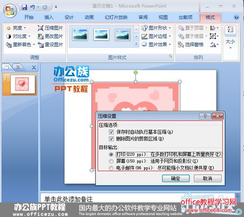
Task: Open the 图片形状 picture shape dropdown
Action: point(156,28)
